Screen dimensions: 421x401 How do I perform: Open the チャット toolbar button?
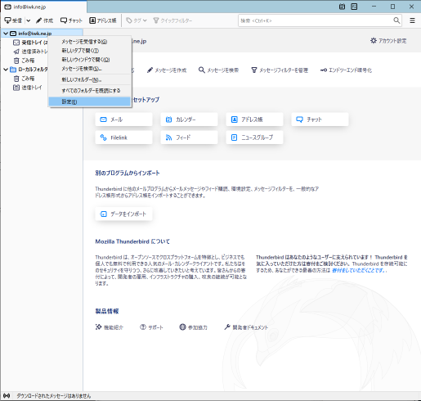point(71,20)
